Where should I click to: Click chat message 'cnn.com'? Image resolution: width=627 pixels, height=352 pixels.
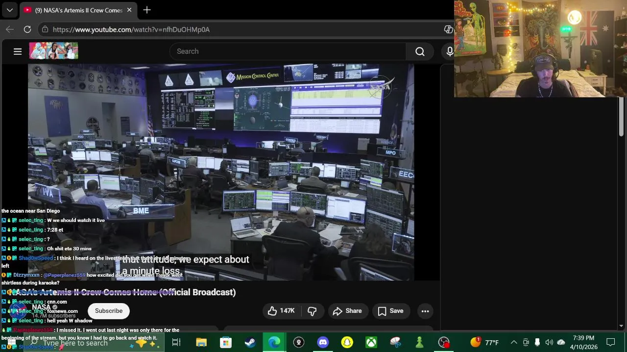(57, 302)
